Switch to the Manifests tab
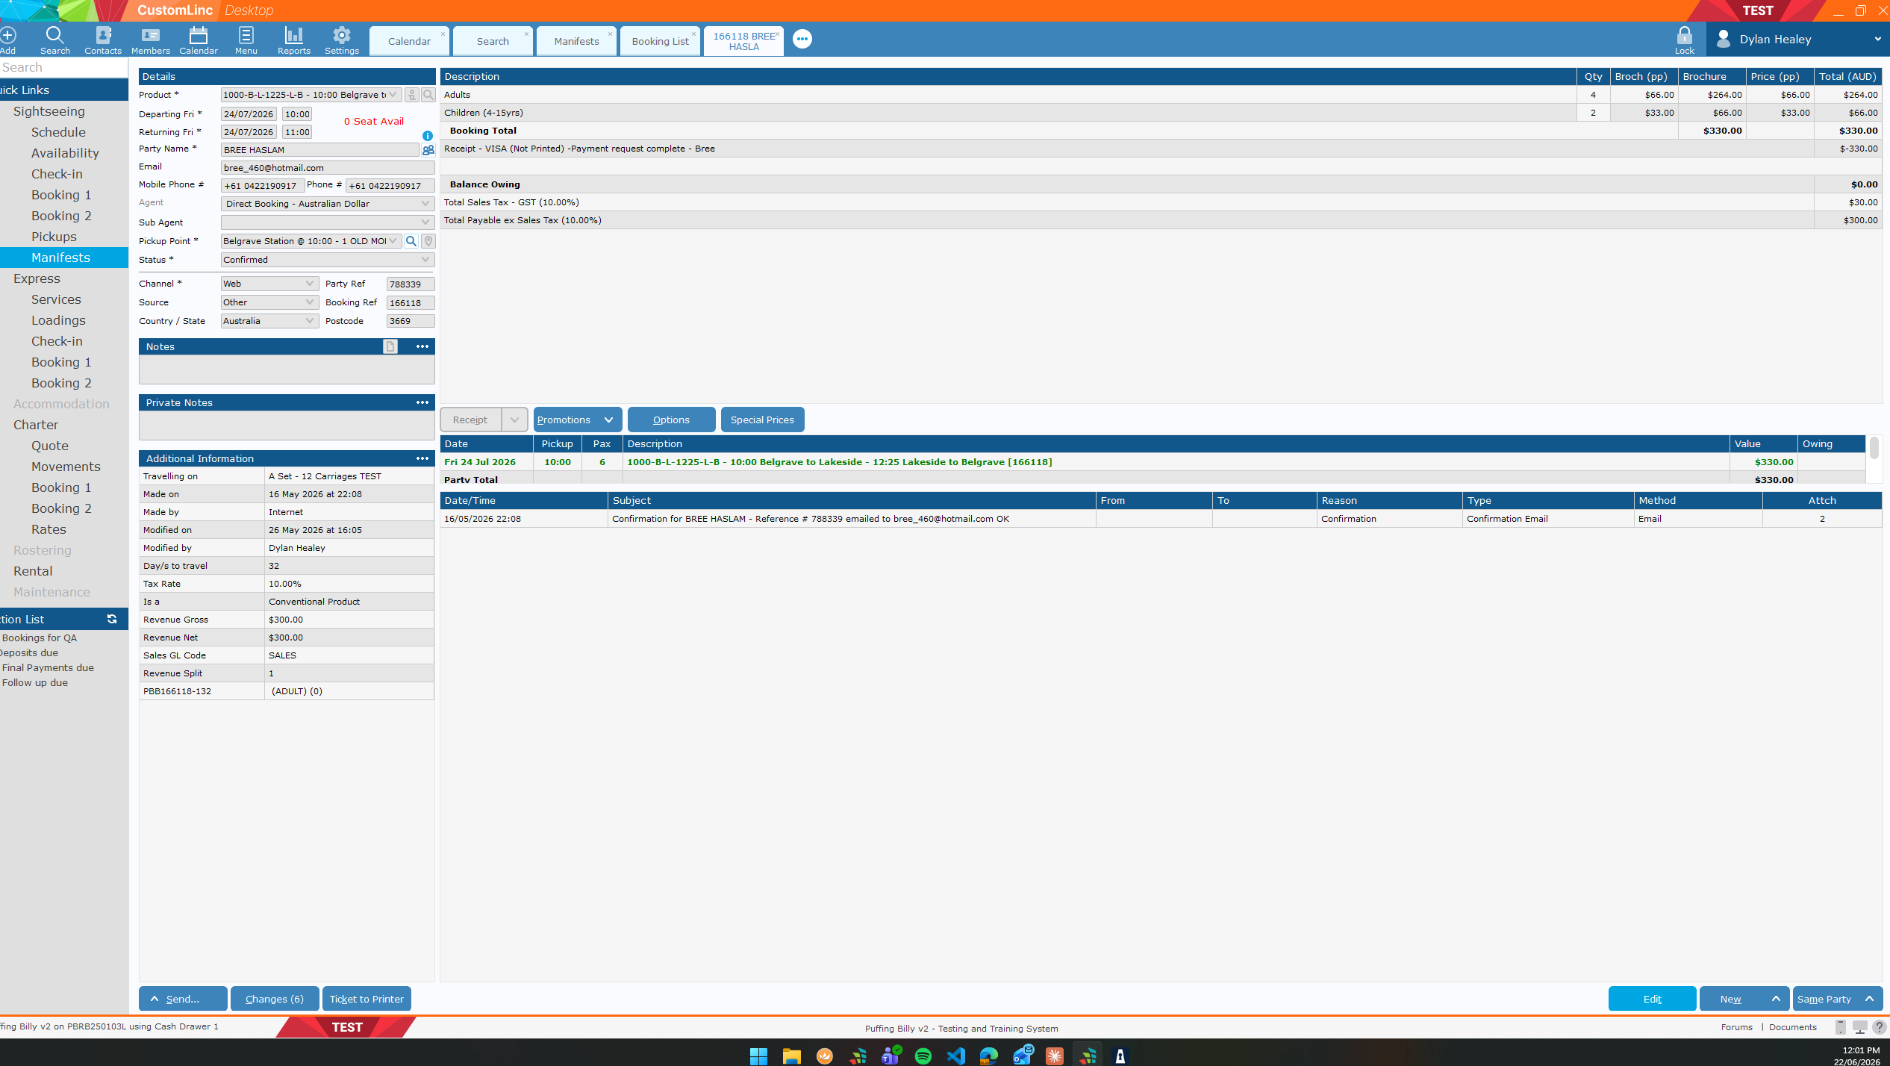The height and width of the screenshot is (1066, 1890). coord(576,41)
